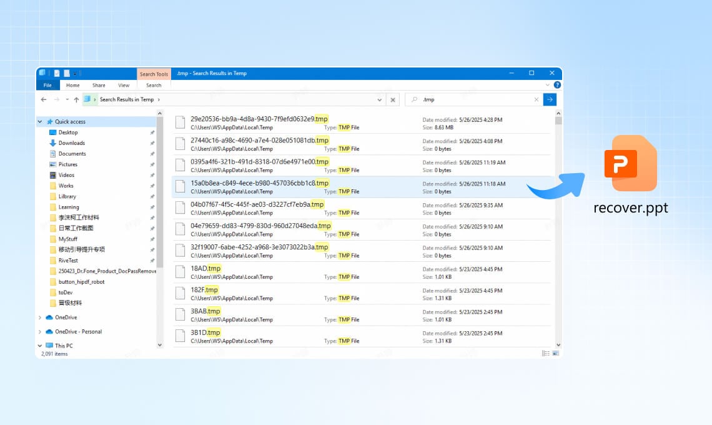Clear the .tmp search text
Screen dimensions: 712x425
click(x=536, y=99)
